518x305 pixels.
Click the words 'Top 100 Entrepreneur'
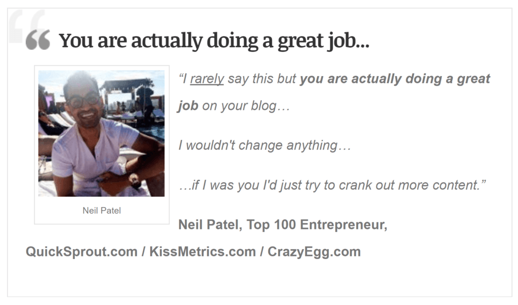[x=315, y=224]
